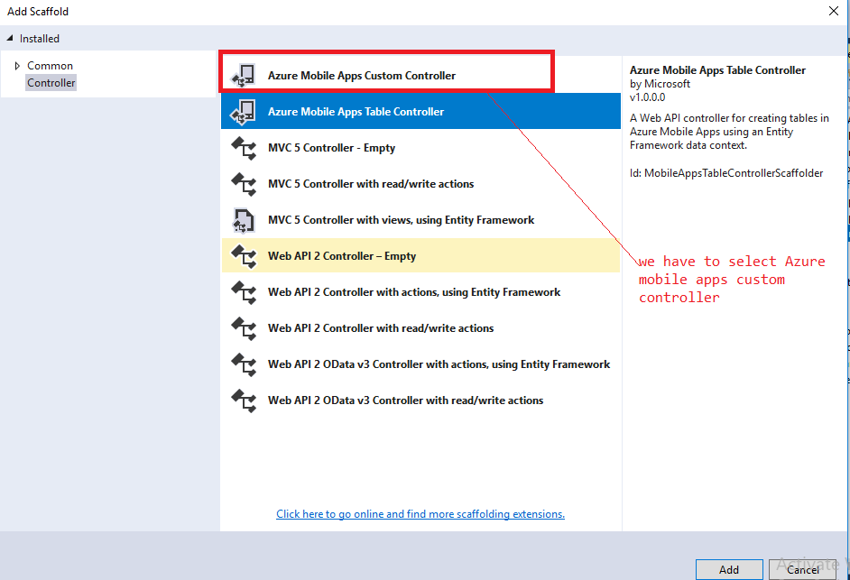
Task: Select Web API 2 Controller with actions, using Entity Framework
Action: 420,291
